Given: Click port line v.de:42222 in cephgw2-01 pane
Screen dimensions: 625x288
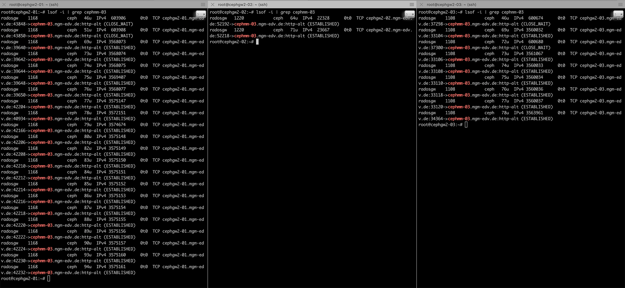Looking at the screenshot, I should pyautogui.click(x=68, y=237).
